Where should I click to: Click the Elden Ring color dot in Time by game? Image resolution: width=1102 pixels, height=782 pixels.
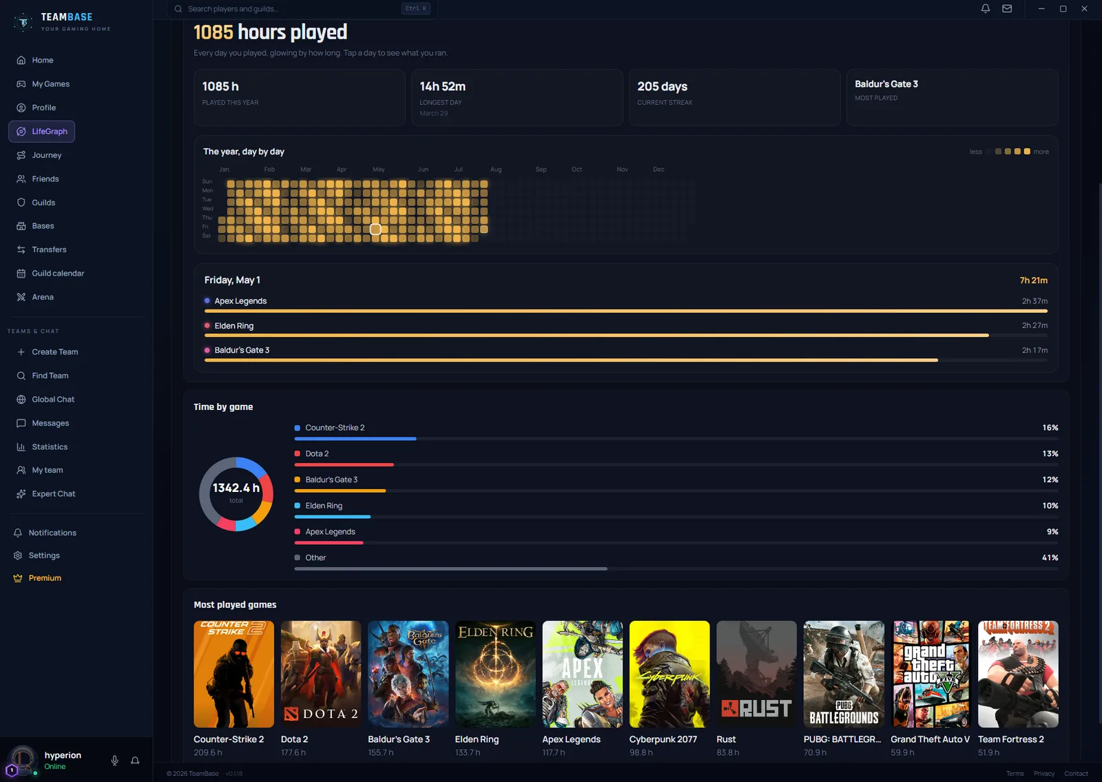298,506
